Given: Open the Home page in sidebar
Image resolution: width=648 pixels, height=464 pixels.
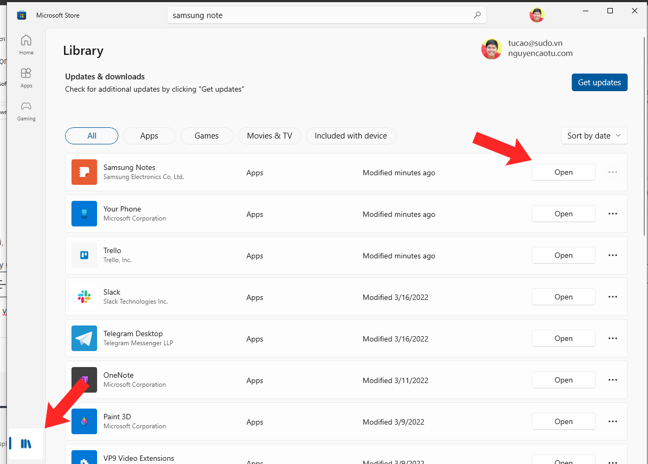Looking at the screenshot, I should click(26, 45).
